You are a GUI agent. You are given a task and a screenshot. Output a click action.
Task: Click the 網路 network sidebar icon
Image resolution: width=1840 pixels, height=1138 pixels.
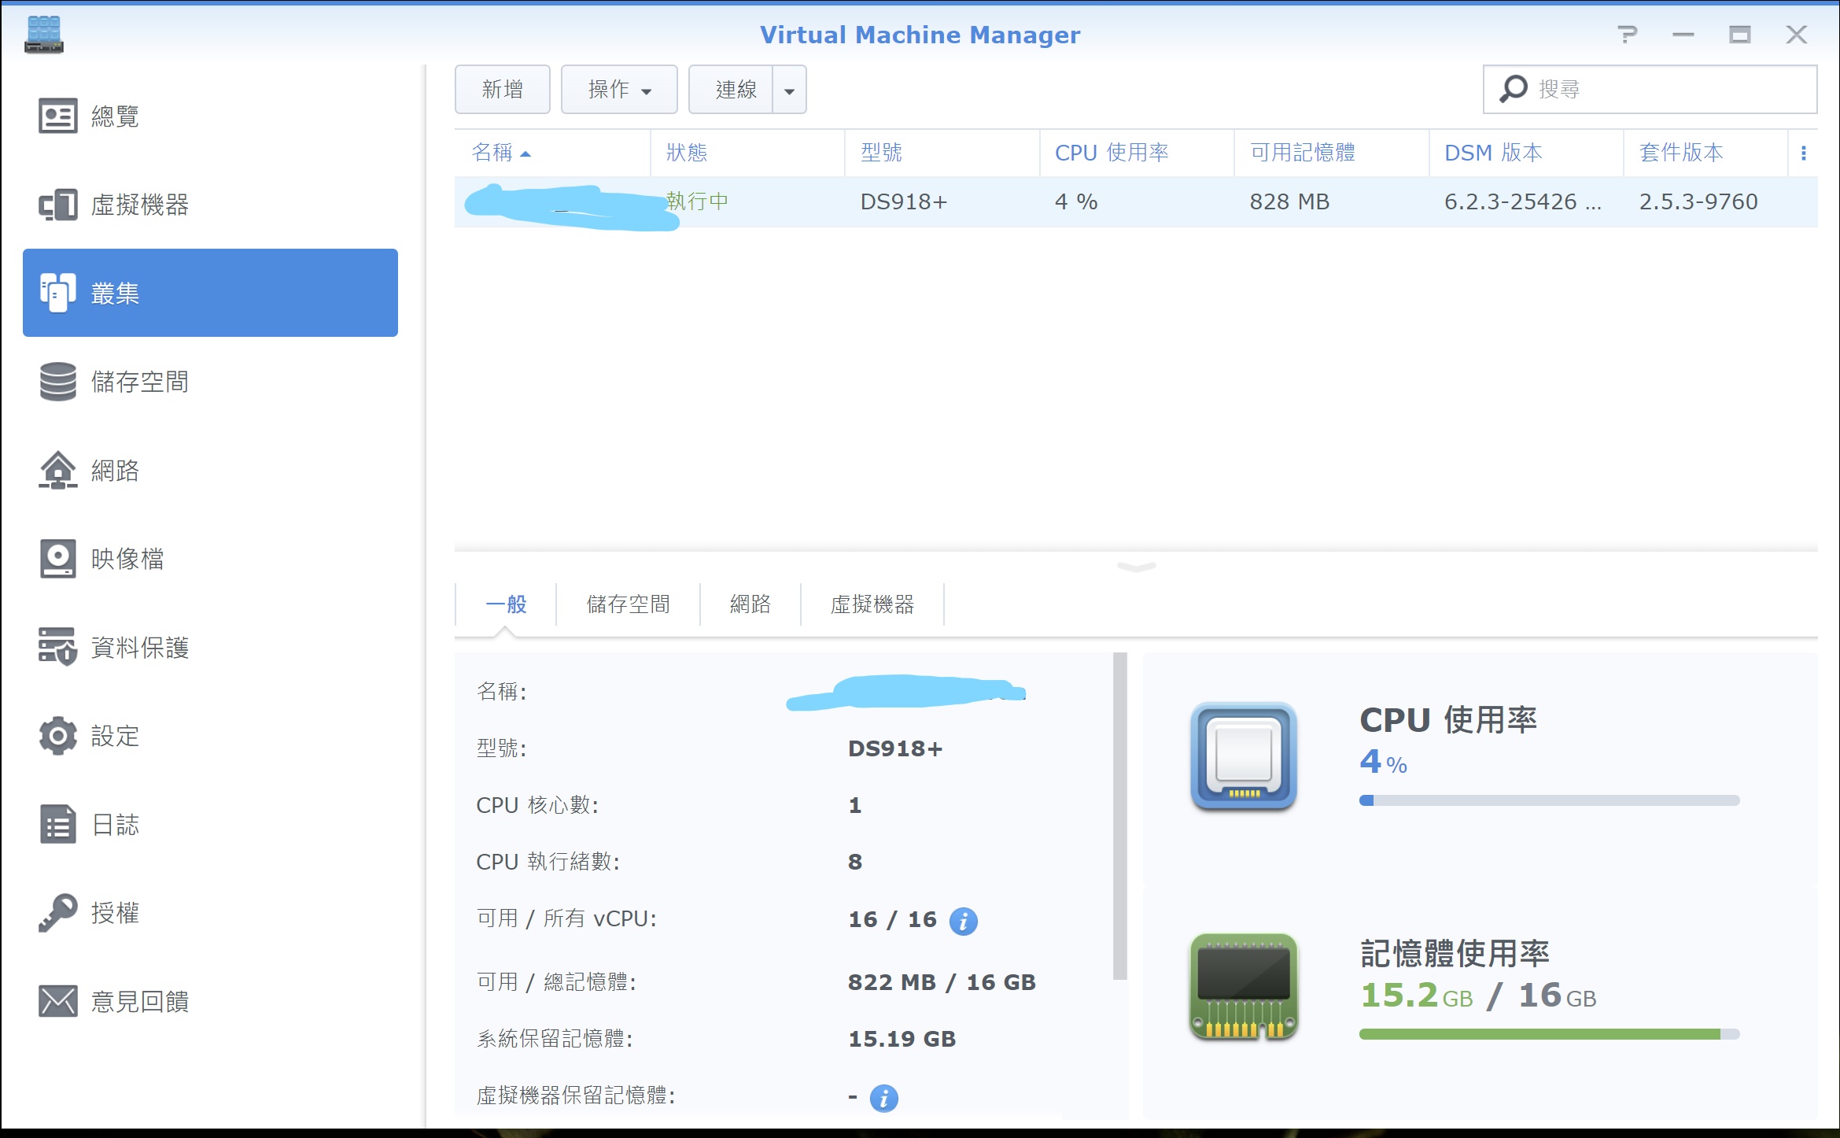pyautogui.click(x=57, y=471)
